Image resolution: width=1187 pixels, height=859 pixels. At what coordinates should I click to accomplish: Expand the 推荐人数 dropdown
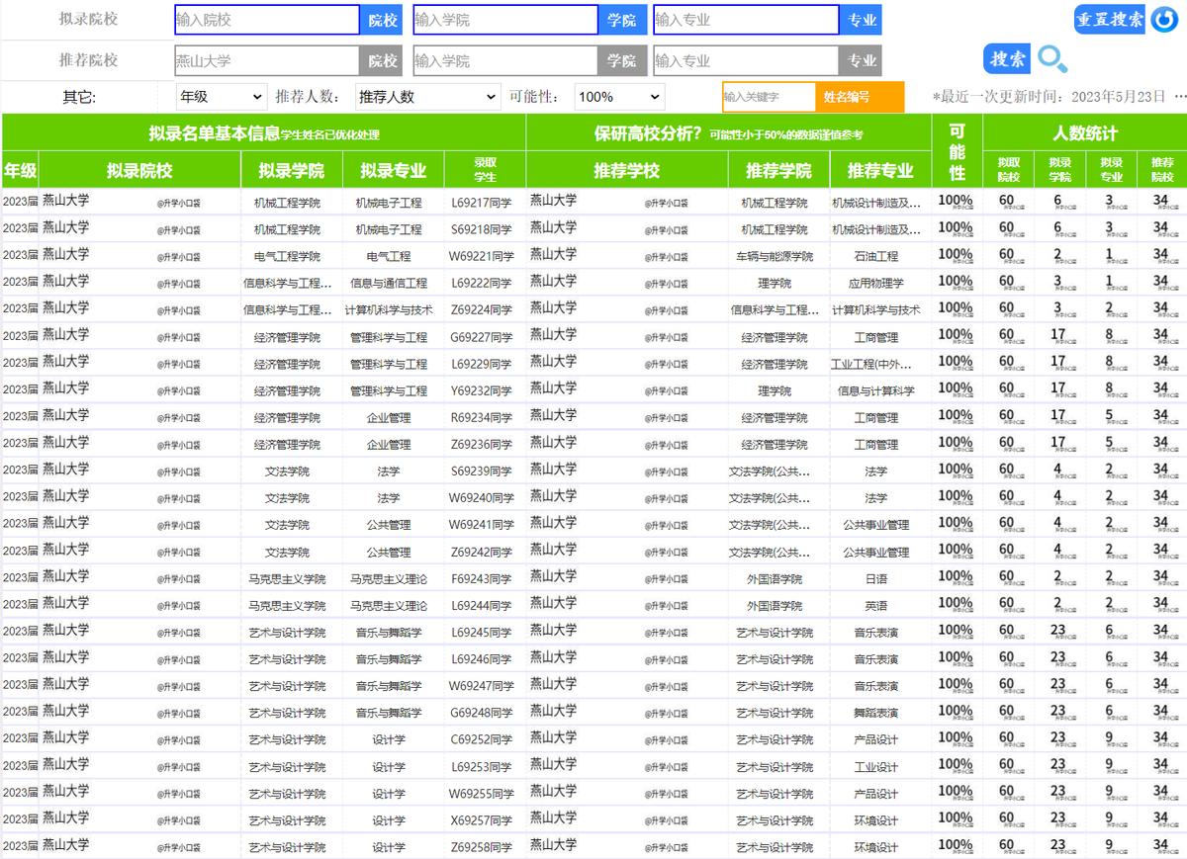[x=427, y=97]
